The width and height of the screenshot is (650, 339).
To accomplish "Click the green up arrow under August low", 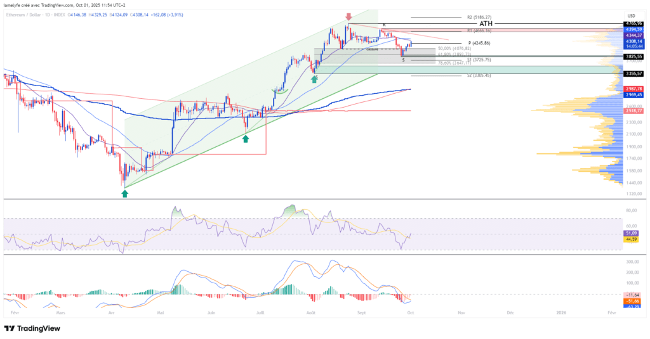I will pyautogui.click(x=314, y=79).
